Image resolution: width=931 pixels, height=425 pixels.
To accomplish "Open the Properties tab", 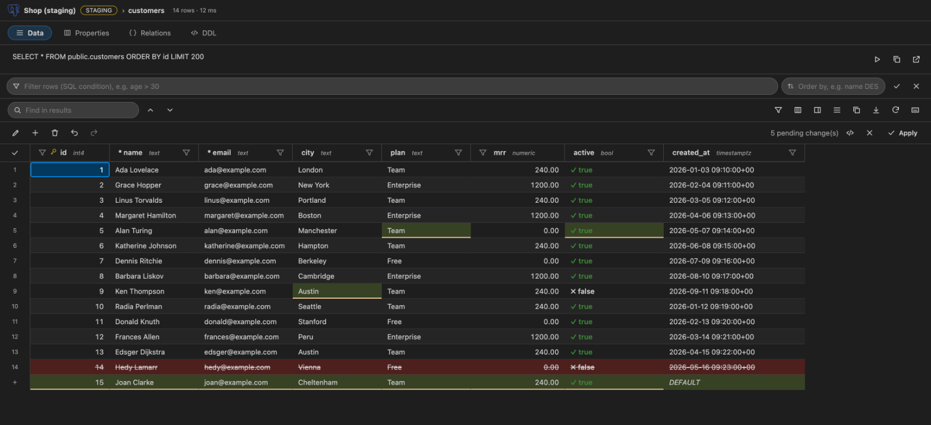I will coord(87,33).
